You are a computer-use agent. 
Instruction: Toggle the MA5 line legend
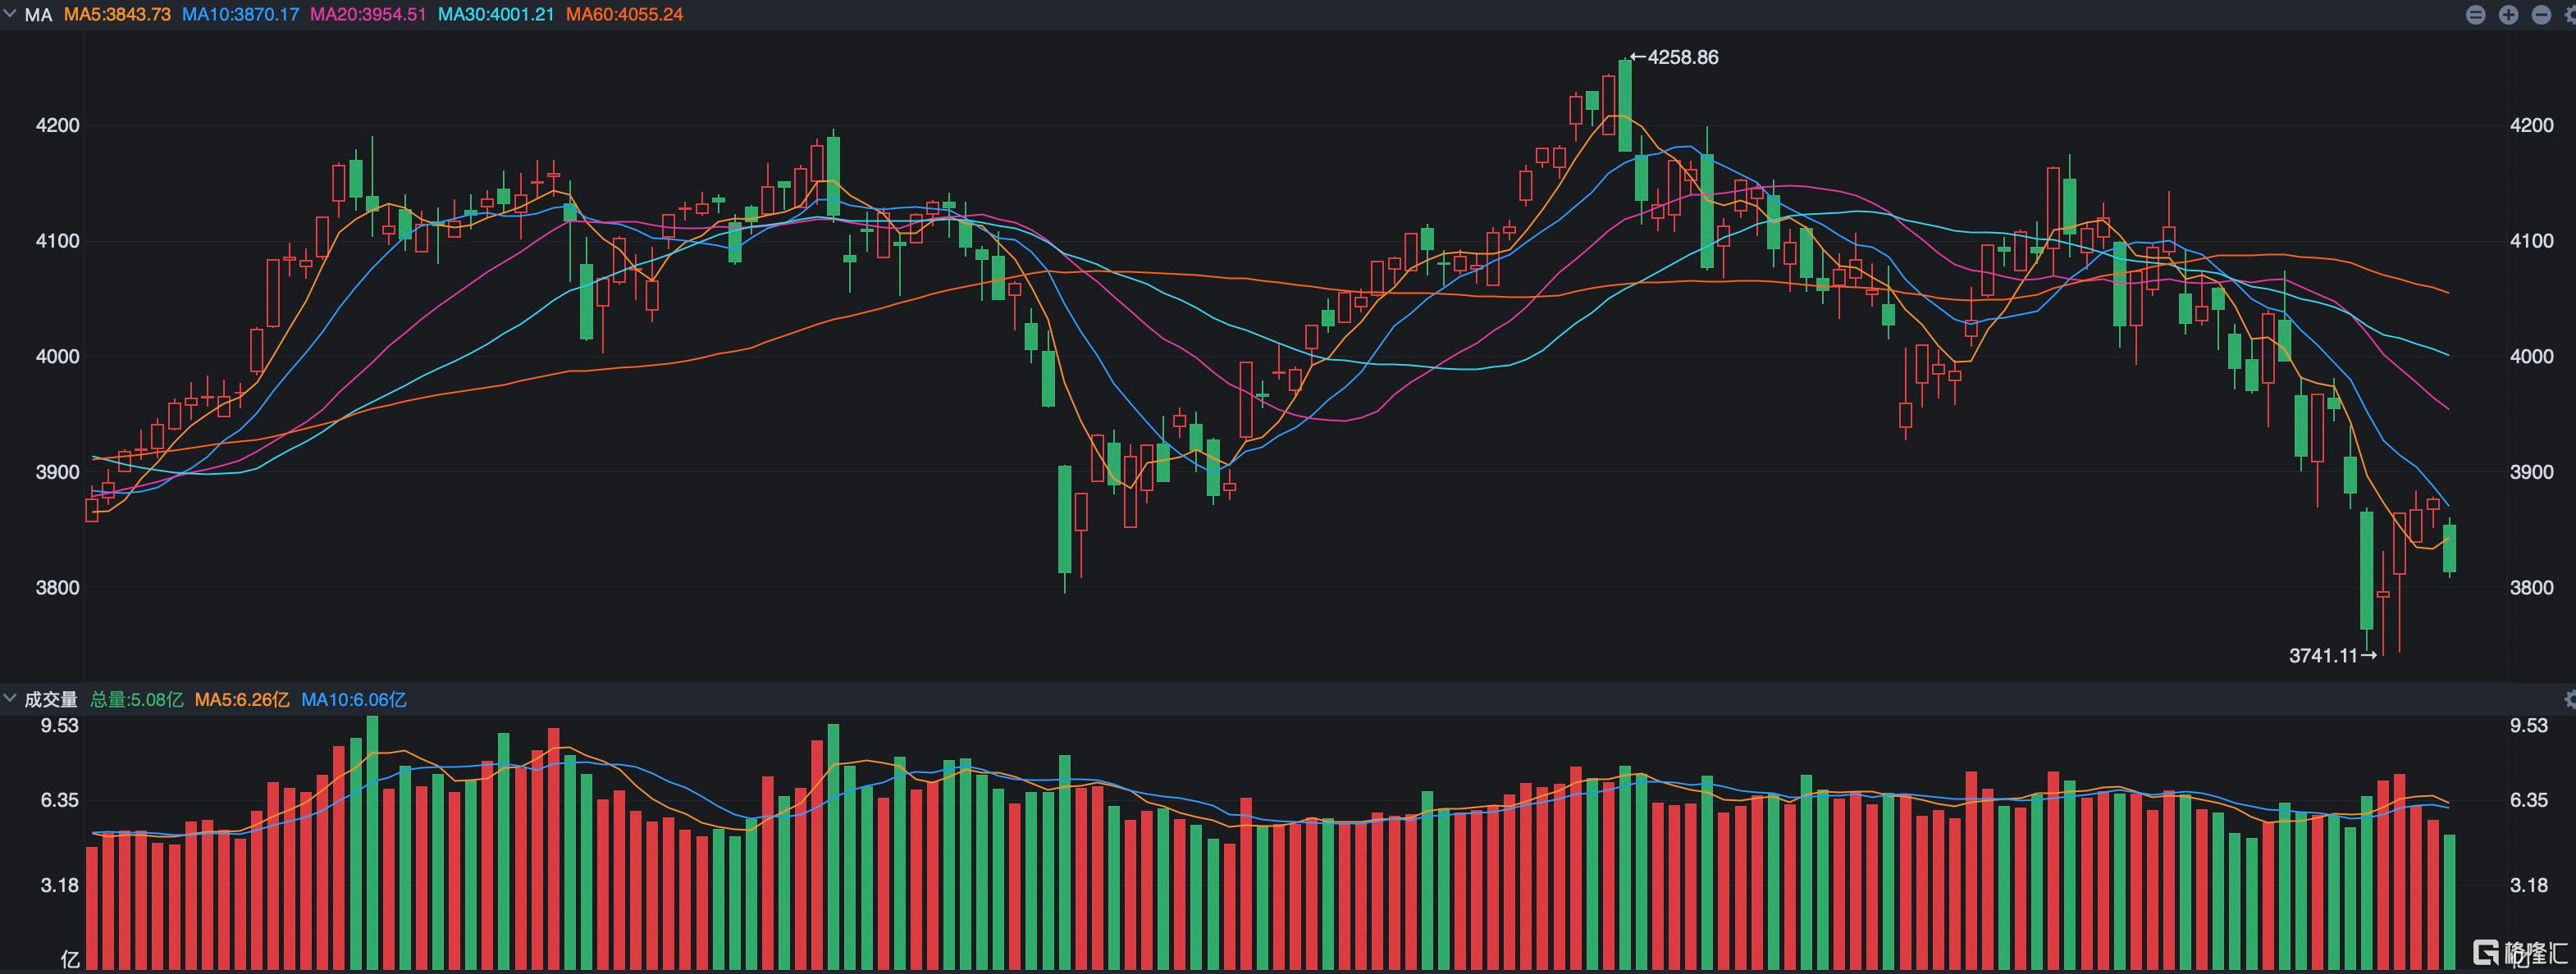pos(117,15)
